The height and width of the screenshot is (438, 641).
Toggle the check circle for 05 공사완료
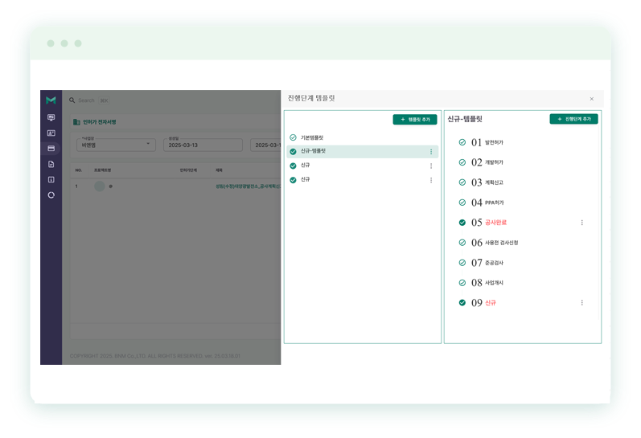pyautogui.click(x=462, y=223)
